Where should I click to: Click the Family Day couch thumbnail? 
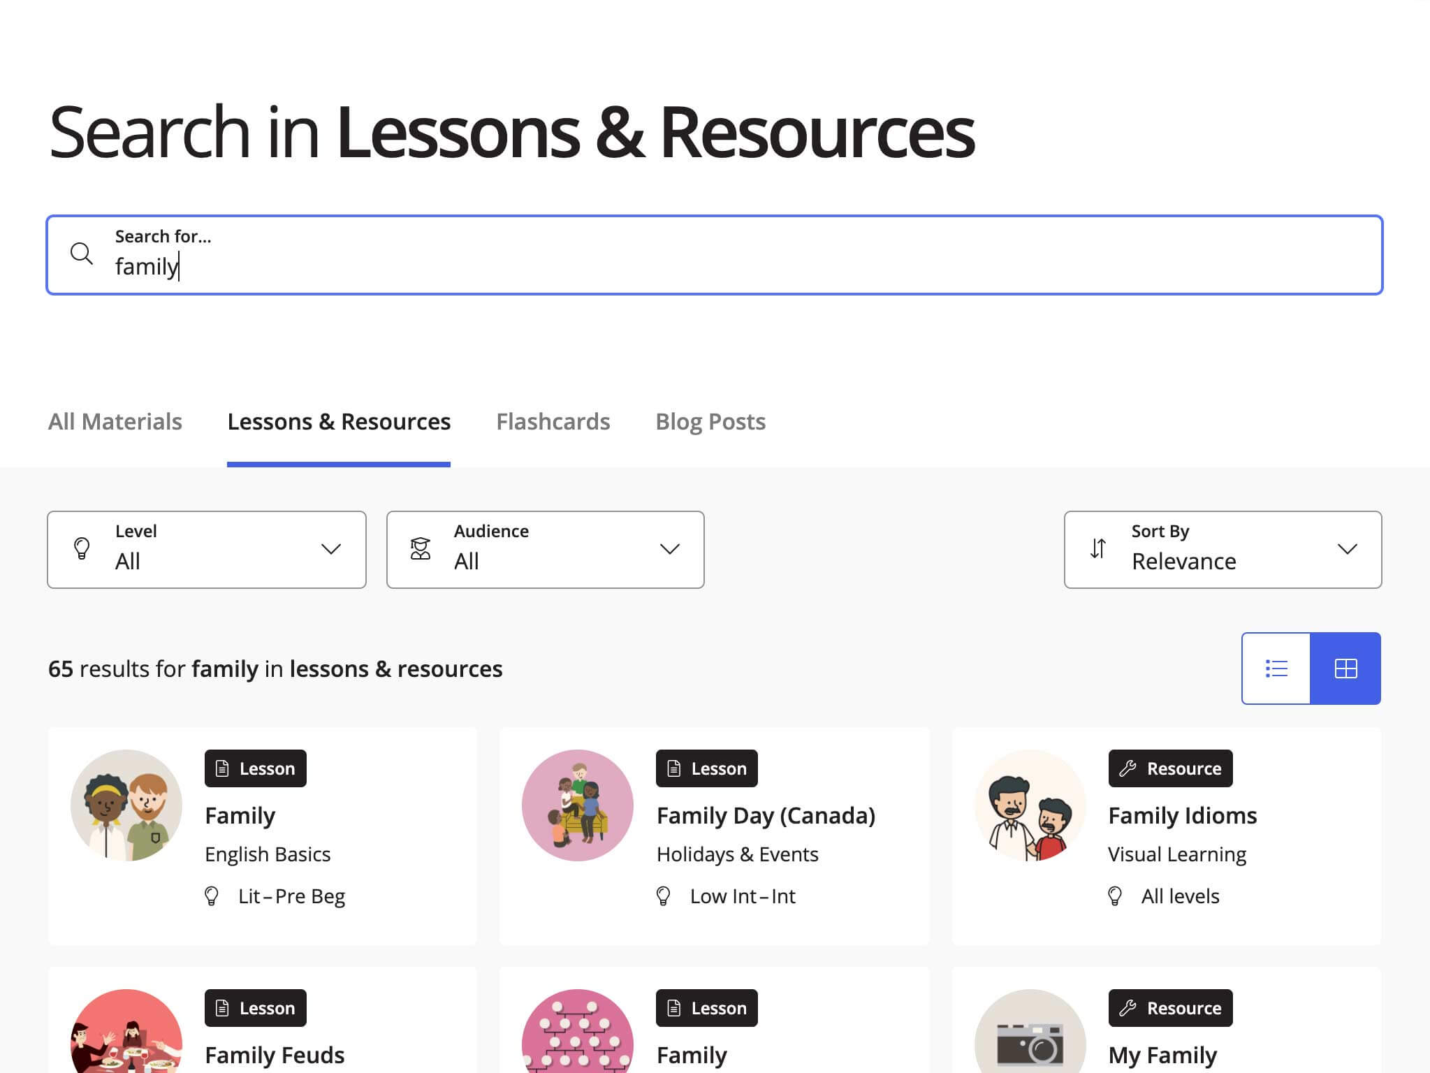[x=578, y=805]
